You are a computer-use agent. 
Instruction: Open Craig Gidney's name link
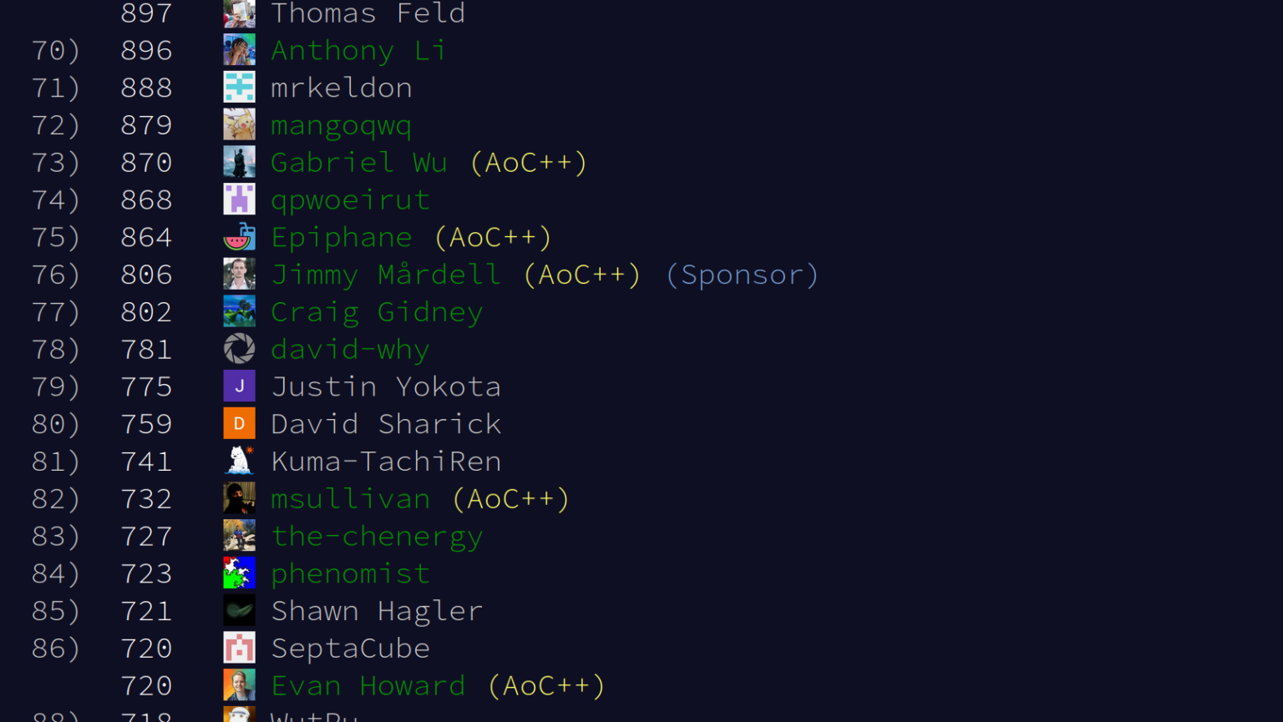coord(377,312)
